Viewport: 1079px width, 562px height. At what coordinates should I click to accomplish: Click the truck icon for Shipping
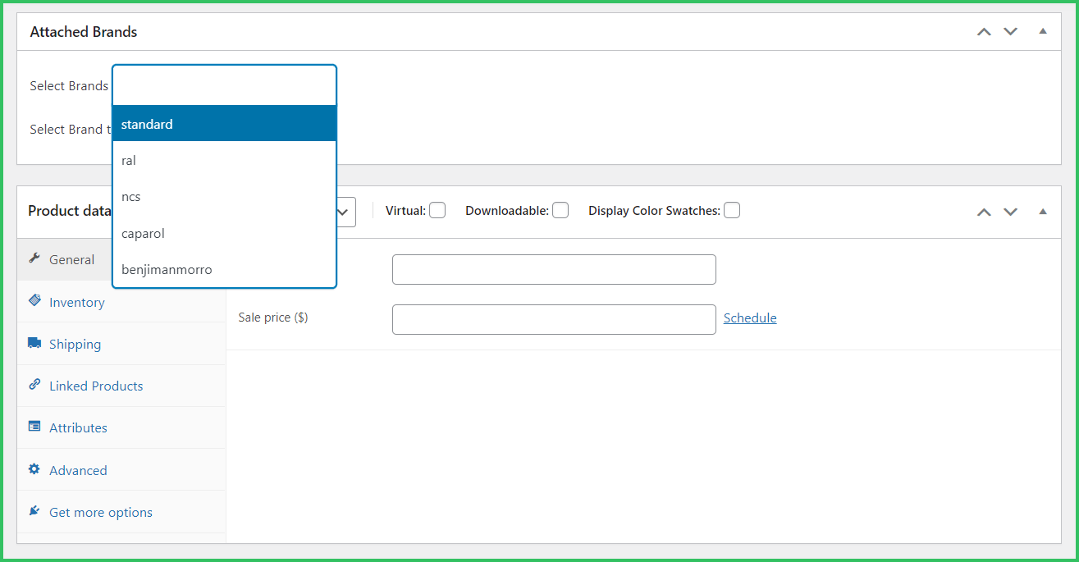coord(34,343)
